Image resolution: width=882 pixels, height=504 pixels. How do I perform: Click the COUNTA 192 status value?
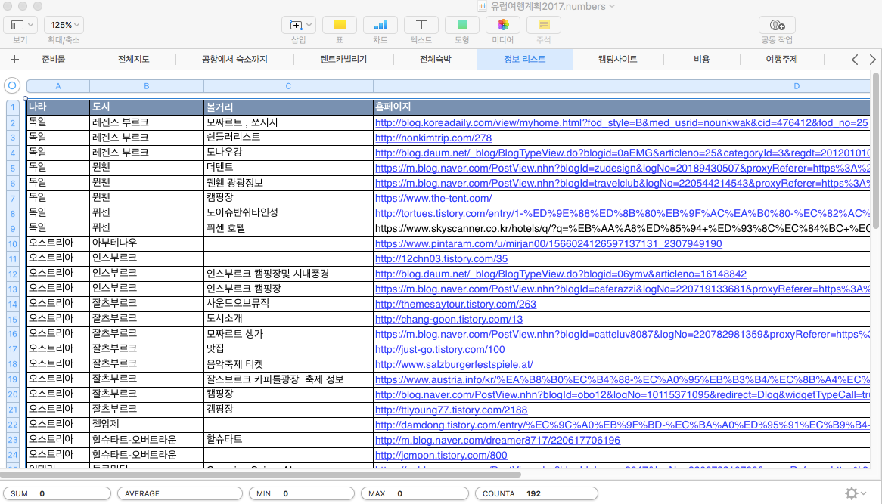pos(536,494)
